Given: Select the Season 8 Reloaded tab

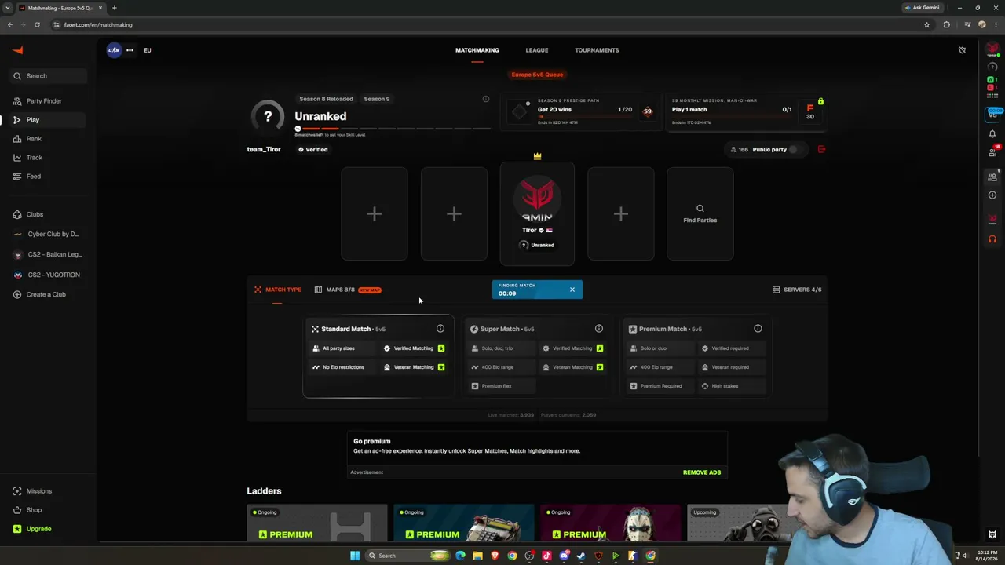Looking at the screenshot, I should point(326,99).
